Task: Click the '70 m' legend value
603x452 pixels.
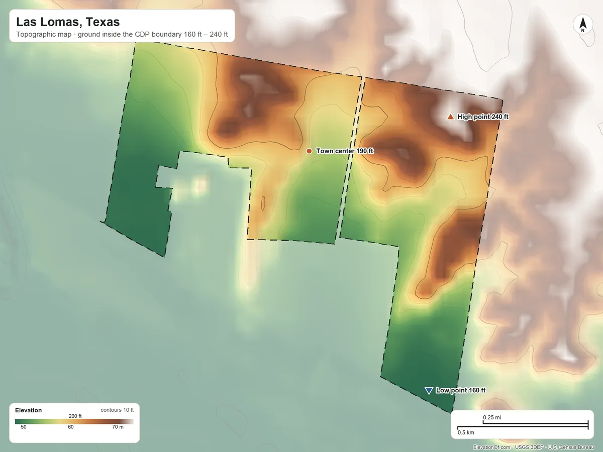Action: click(x=117, y=427)
